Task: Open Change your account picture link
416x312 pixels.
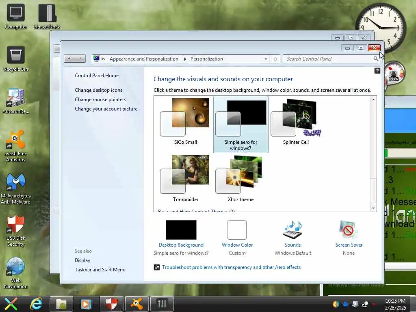Action: [x=106, y=109]
